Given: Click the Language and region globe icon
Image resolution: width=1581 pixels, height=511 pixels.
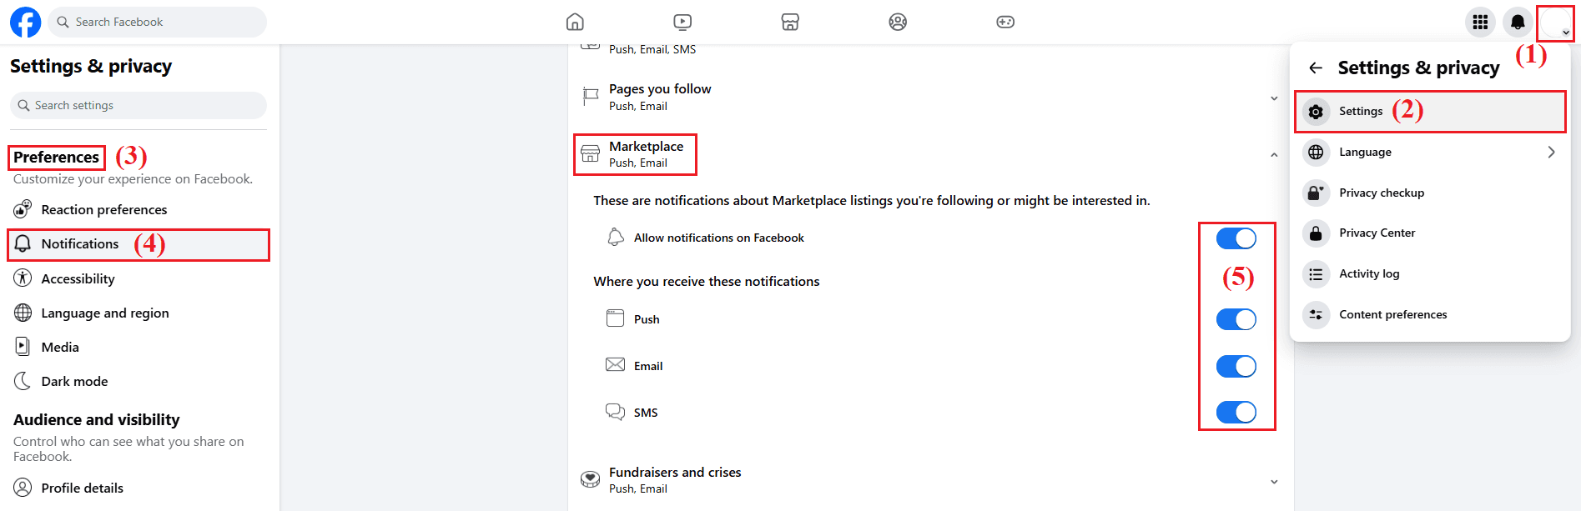Looking at the screenshot, I should (x=23, y=313).
